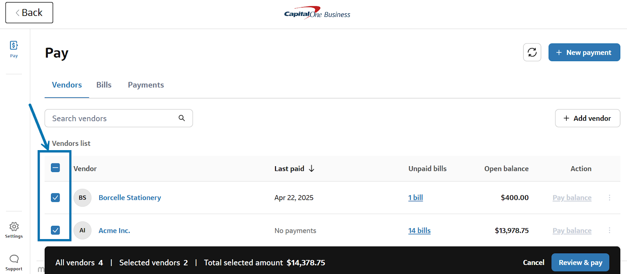Open the 14 bills link

419,230
